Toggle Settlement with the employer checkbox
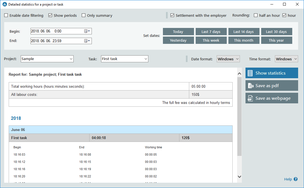304x188 pixels. [x=172, y=16]
